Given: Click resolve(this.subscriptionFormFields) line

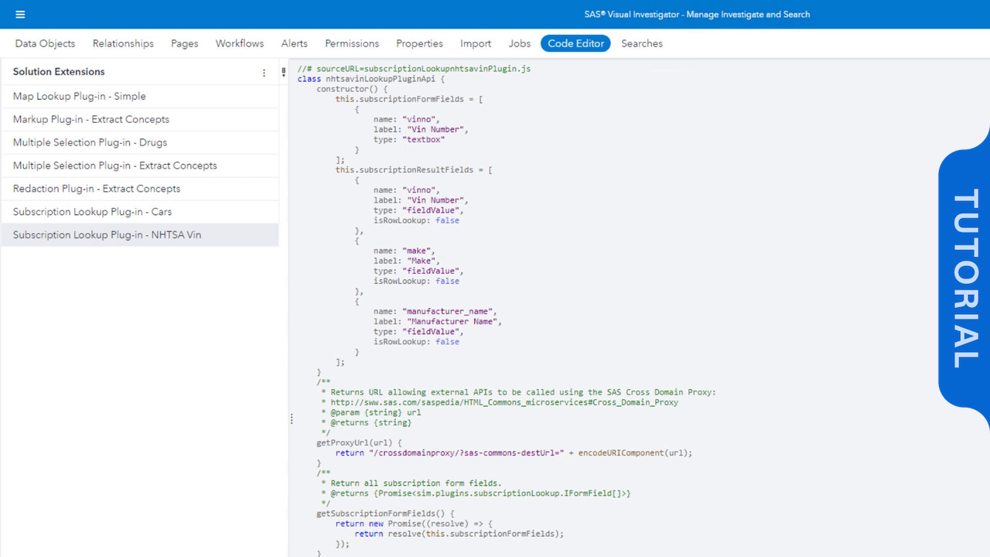Looking at the screenshot, I should pyautogui.click(x=459, y=533).
